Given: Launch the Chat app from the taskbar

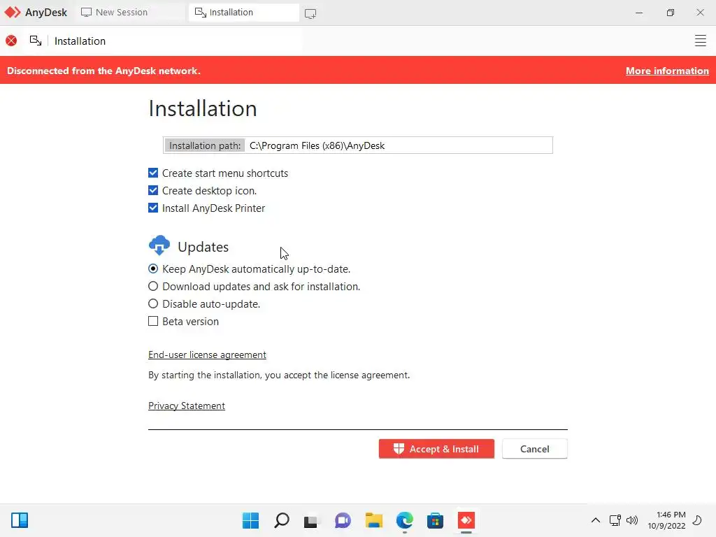Looking at the screenshot, I should 343,520.
